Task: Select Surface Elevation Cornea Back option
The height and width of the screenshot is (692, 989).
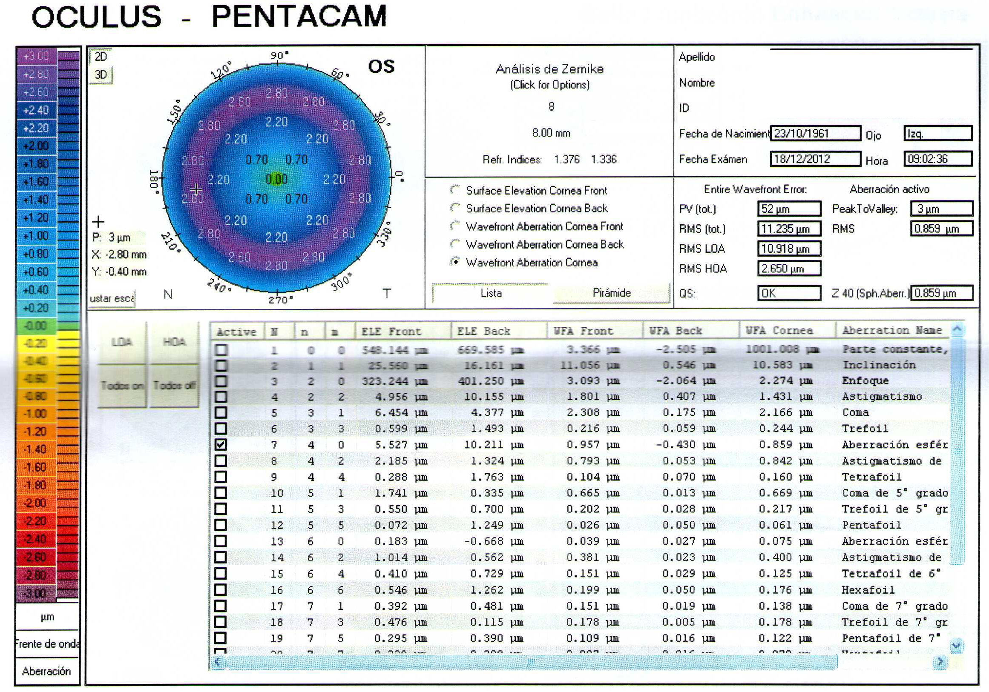Action: tap(455, 208)
